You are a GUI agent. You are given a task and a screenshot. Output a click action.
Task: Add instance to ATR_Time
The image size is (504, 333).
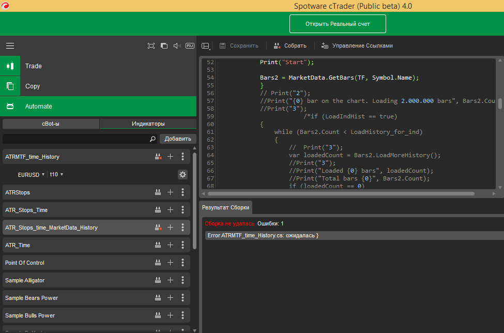coord(171,245)
